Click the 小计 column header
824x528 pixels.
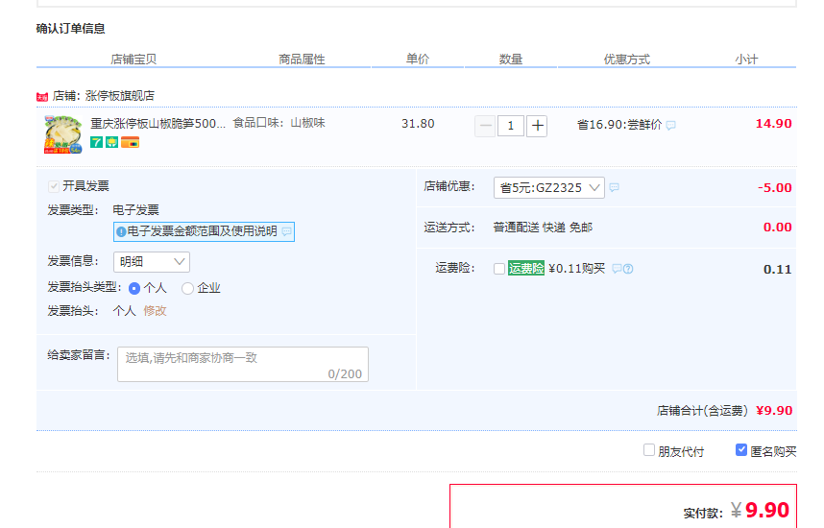tap(746, 60)
